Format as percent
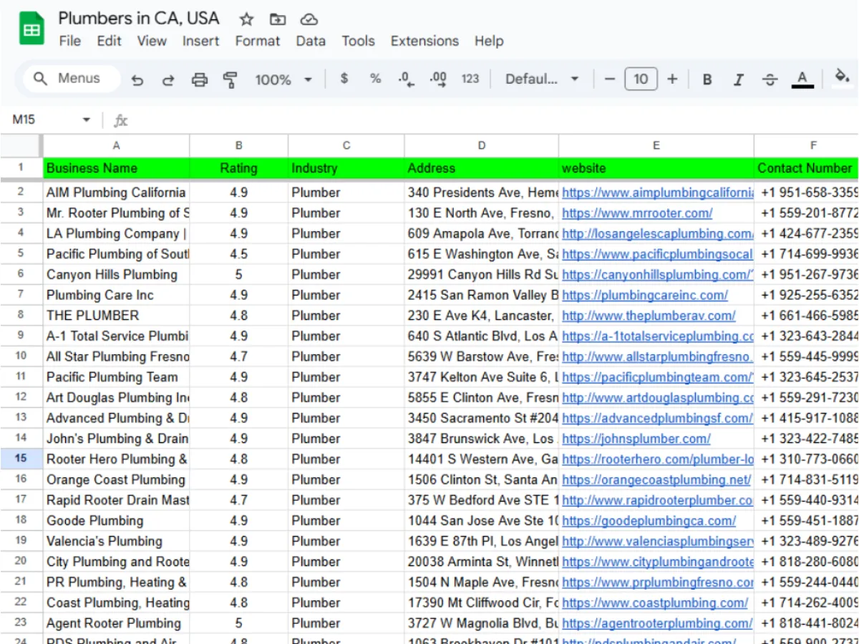 (x=375, y=79)
